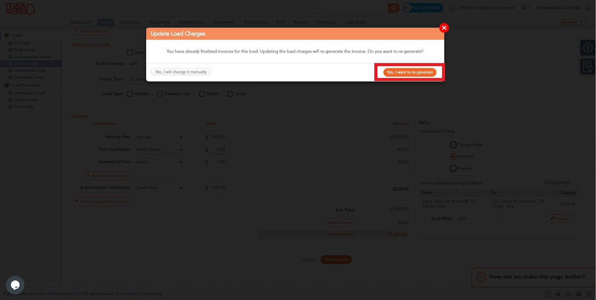Screen dimensions: 596x300
Task: Click the Loads section icon in sidebar
Action: (x=6, y=35)
